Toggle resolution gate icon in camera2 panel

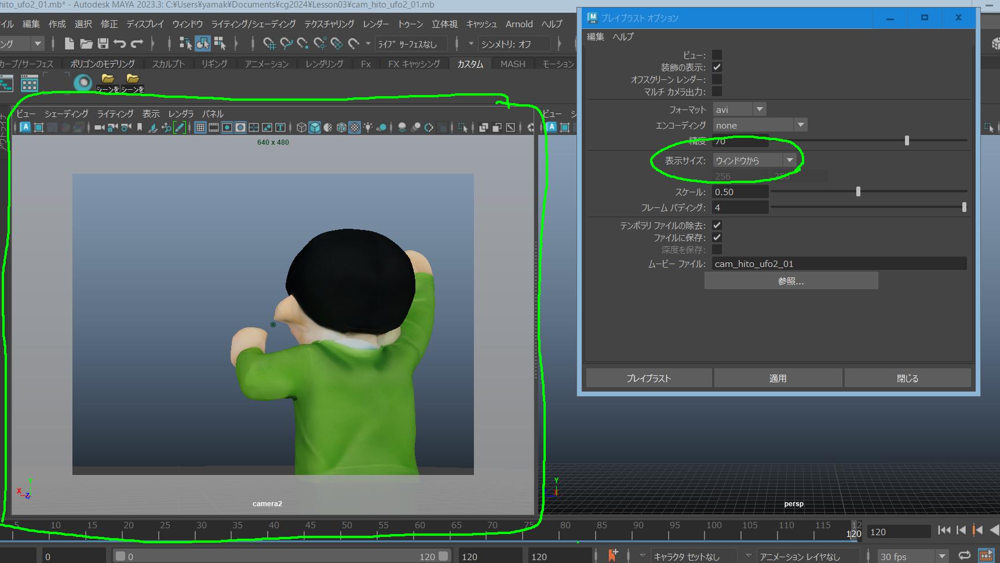227,127
